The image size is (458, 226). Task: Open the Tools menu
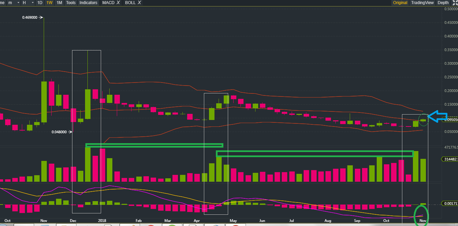click(71, 3)
